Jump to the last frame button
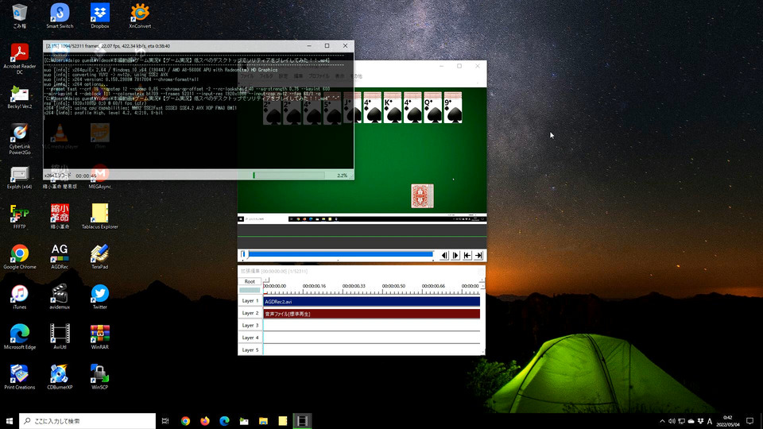763x429 pixels. coord(478,255)
